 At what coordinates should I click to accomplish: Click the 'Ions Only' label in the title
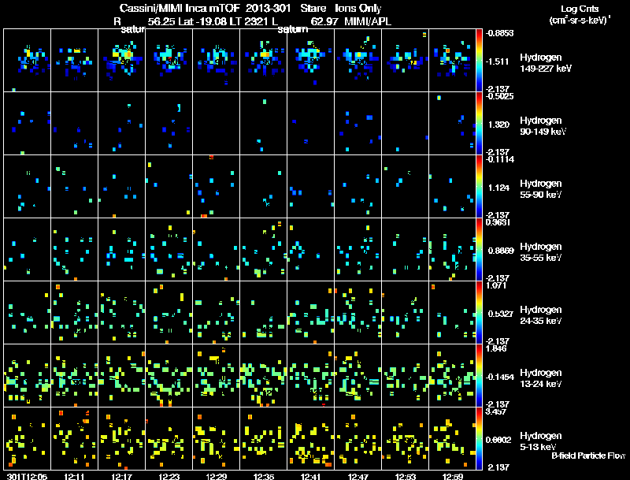click(358, 8)
